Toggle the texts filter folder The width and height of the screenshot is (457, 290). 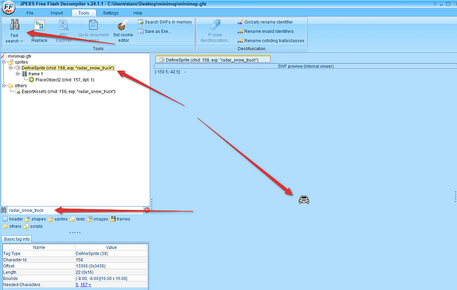(x=77, y=219)
